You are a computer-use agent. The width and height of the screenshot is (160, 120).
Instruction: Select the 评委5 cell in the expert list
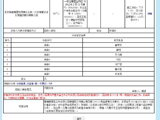tap(47, 64)
